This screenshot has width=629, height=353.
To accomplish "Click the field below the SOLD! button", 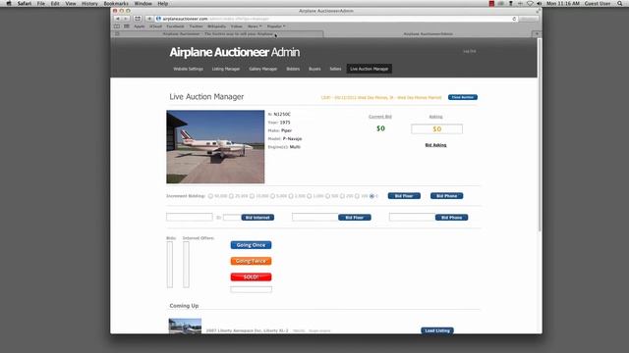I will [251, 289].
